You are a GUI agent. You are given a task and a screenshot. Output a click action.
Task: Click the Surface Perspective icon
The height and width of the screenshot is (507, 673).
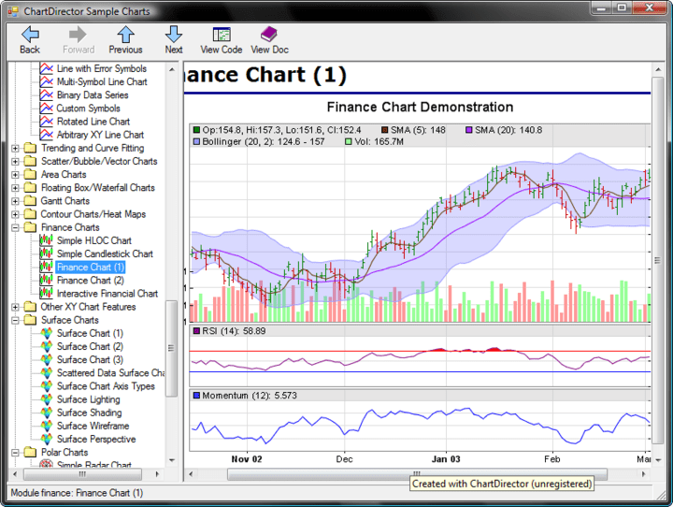click(x=47, y=439)
